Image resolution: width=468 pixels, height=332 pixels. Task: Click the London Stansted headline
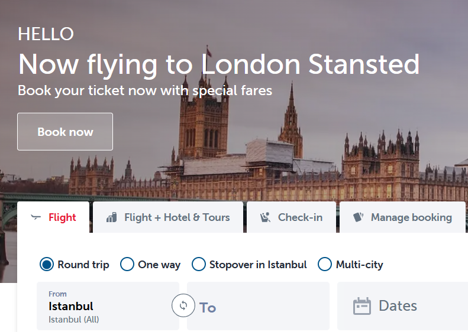click(x=218, y=64)
